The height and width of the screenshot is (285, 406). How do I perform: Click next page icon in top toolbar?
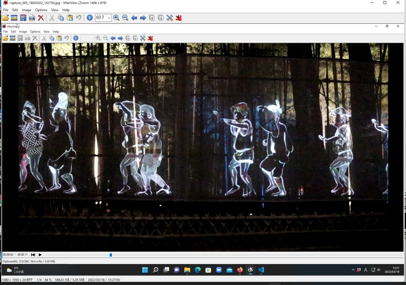tap(161, 18)
